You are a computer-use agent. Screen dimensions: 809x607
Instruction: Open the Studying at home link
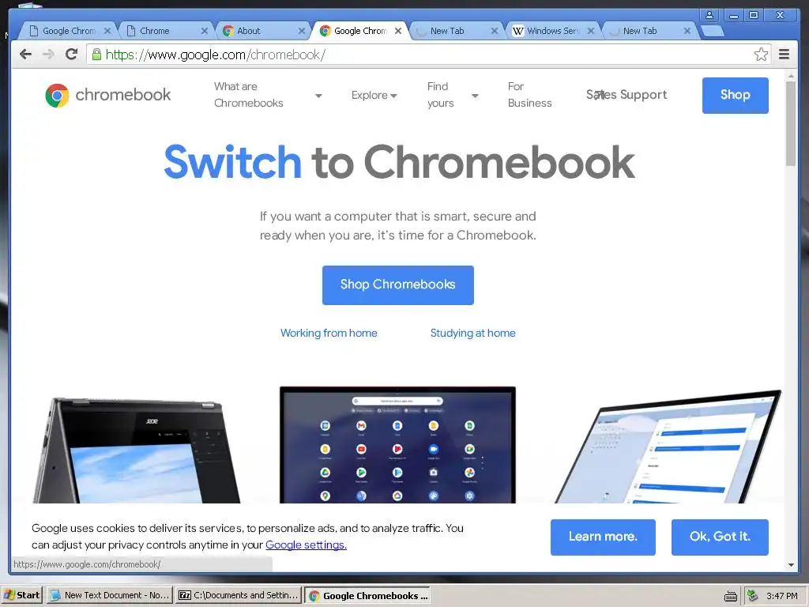pyautogui.click(x=472, y=333)
